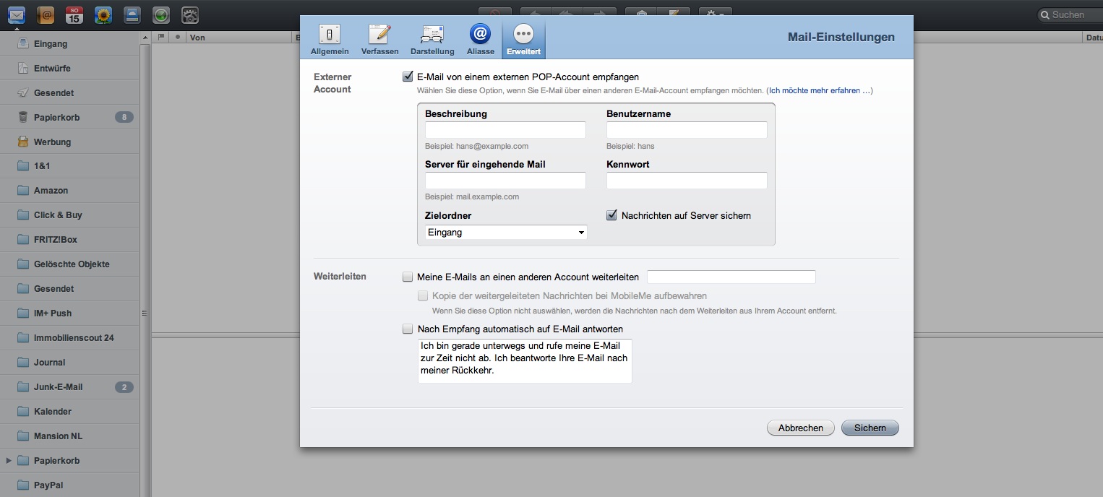1103x497 pixels.
Task: Open the Calendar app icon in top bar
Action: [74, 14]
